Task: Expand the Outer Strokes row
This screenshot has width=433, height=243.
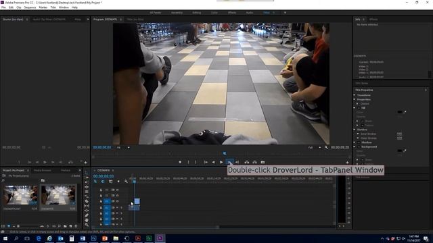Action: point(358,138)
